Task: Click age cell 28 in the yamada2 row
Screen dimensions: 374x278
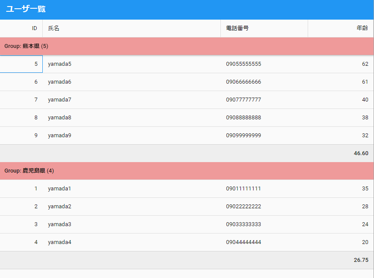Action: [x=340, y=207]
